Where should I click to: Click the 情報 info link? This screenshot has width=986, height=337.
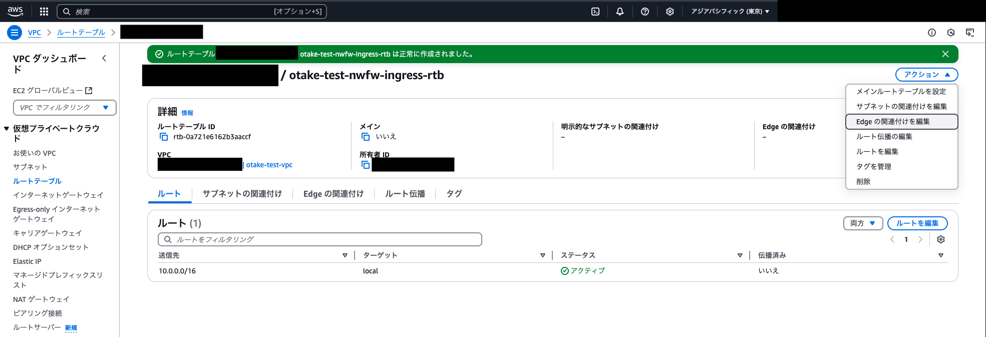coord(187,113)
